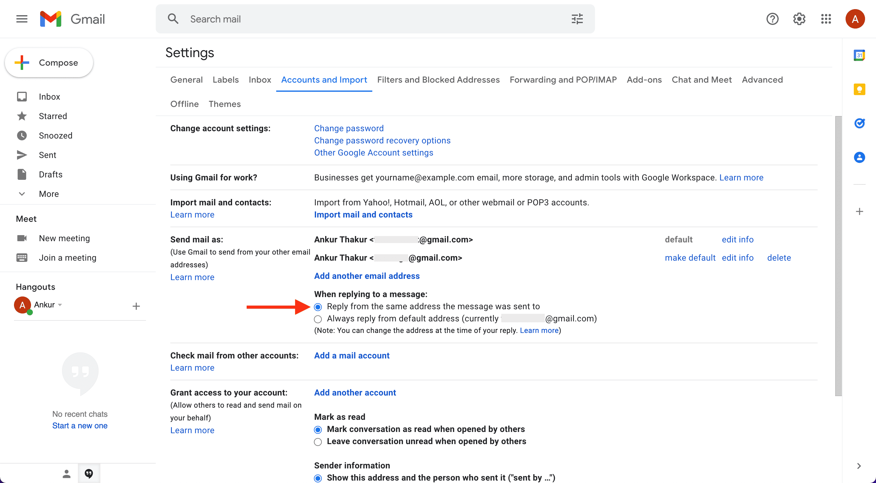Click Change password link

click(349, 128)
